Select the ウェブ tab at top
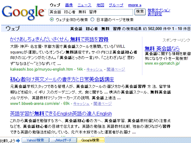The width and height of the screenshot is (191, 143). 55,5
